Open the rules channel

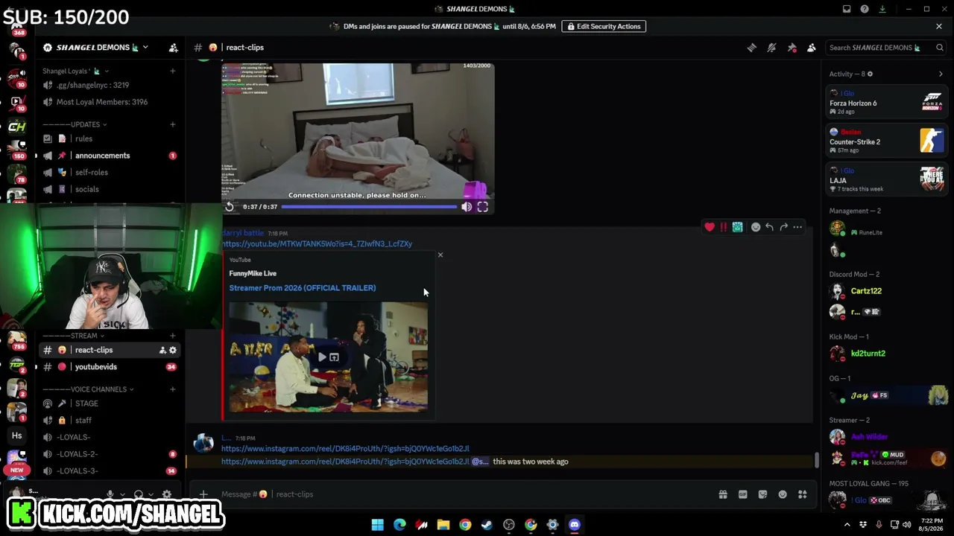point(110,138)
